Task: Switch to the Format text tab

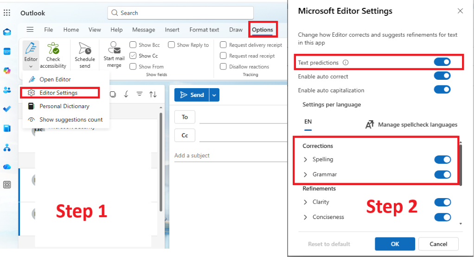Action: (x=204, y=30)
